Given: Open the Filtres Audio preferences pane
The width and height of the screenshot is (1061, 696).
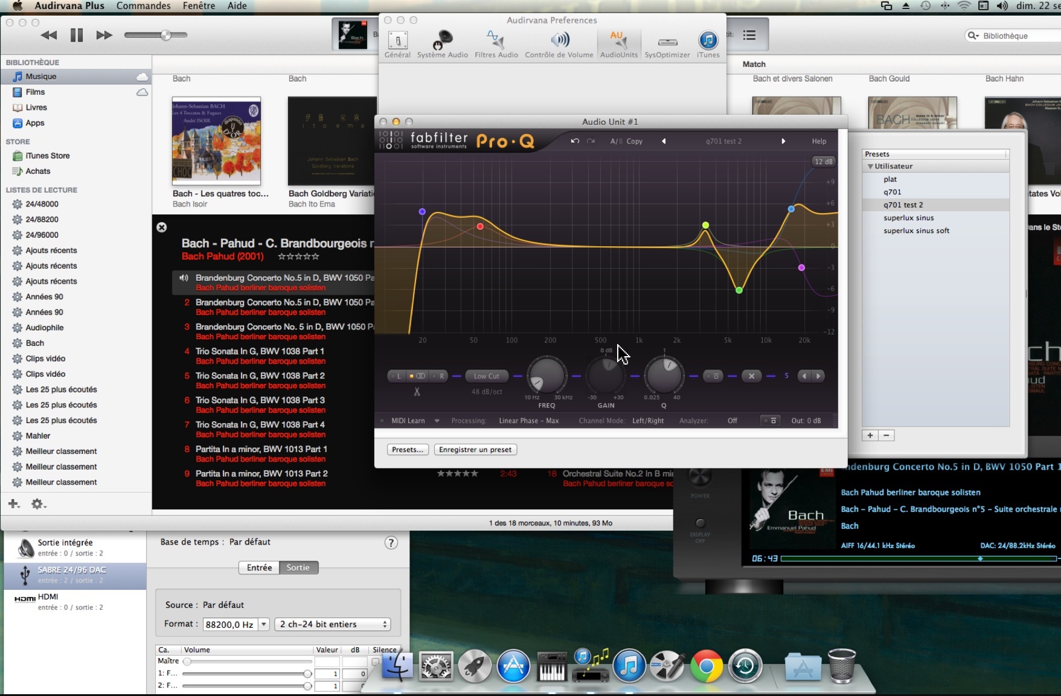Looking at the screenshot, I should coord(496,45).
